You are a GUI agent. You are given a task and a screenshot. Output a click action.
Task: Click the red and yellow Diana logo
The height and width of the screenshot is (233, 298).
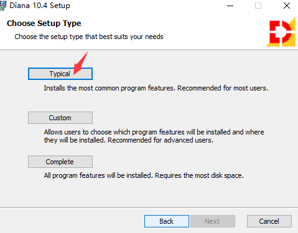coord(281,32)
